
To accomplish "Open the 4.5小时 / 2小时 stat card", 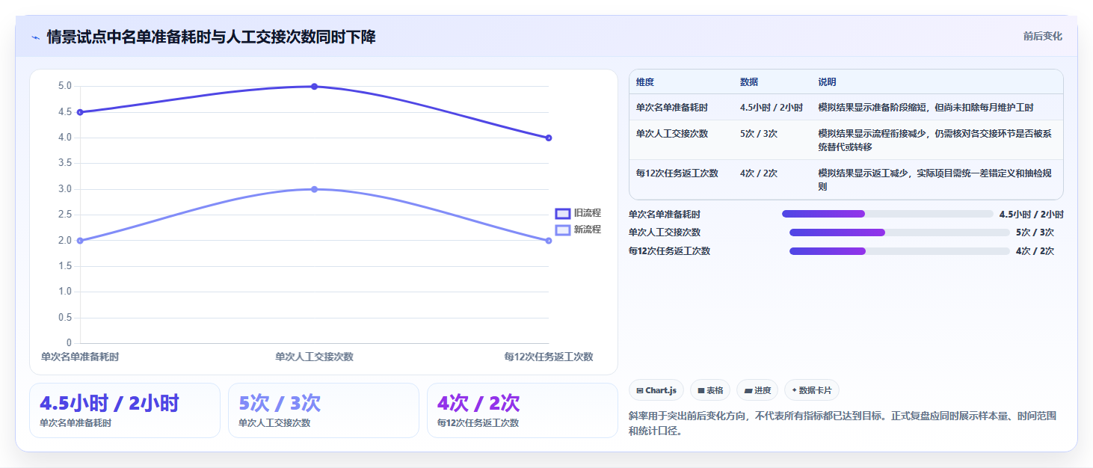I will click(x=125, y=410).
